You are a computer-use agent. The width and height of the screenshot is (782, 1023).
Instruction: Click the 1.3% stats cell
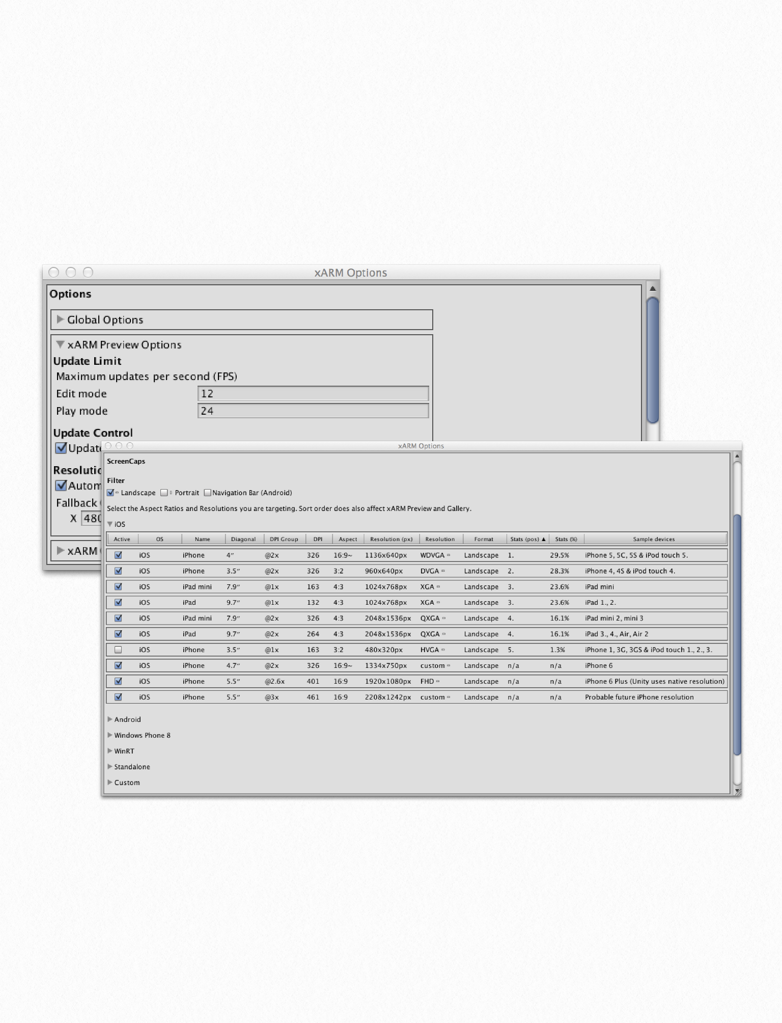(557, 650)
